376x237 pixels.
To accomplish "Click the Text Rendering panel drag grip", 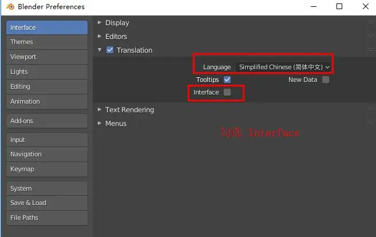I will [x=370, y=110].
